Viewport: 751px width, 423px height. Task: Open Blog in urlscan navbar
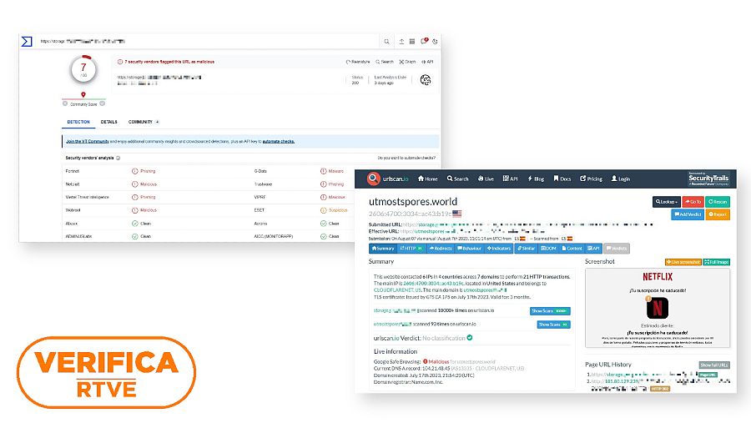click(x=536, y=179)
